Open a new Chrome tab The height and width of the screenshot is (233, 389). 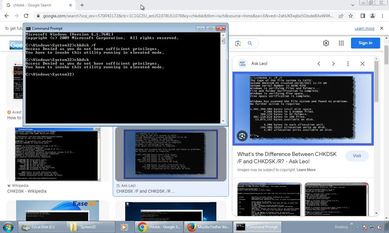coord(82,5)
